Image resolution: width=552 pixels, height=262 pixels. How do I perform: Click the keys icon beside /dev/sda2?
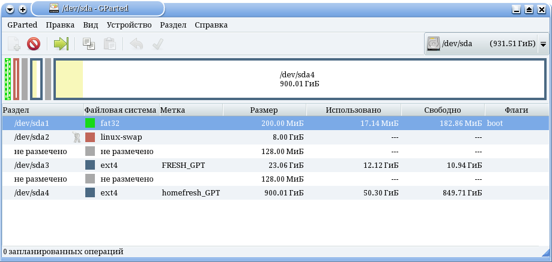[76, 137]
